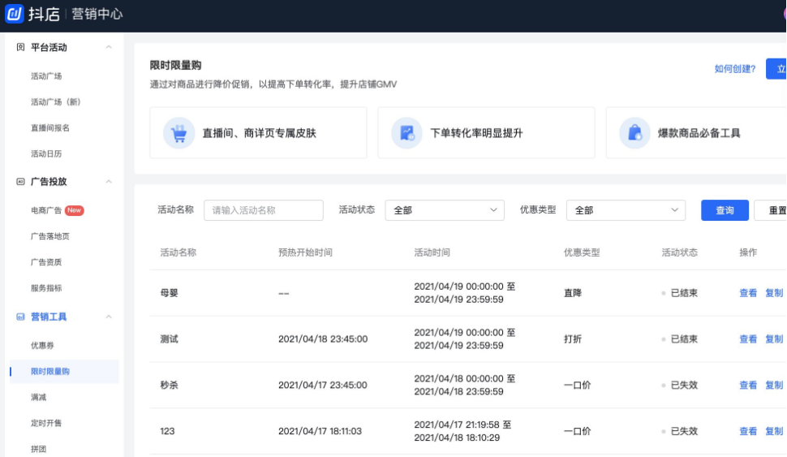Click the 限时限量购 page heading
Image resolution: width=787 pixels, height=457 pixels.
click(x=176, y=65)
